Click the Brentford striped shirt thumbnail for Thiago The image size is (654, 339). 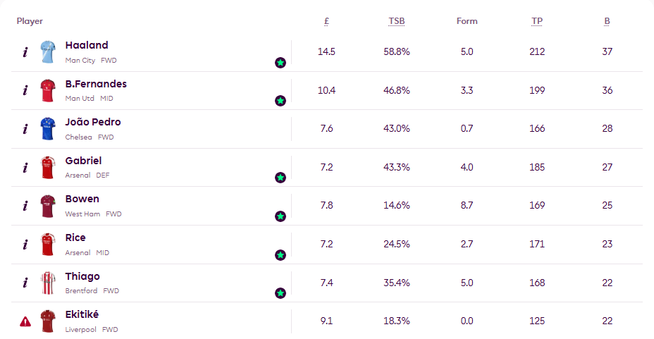click(x=48, y=283)
